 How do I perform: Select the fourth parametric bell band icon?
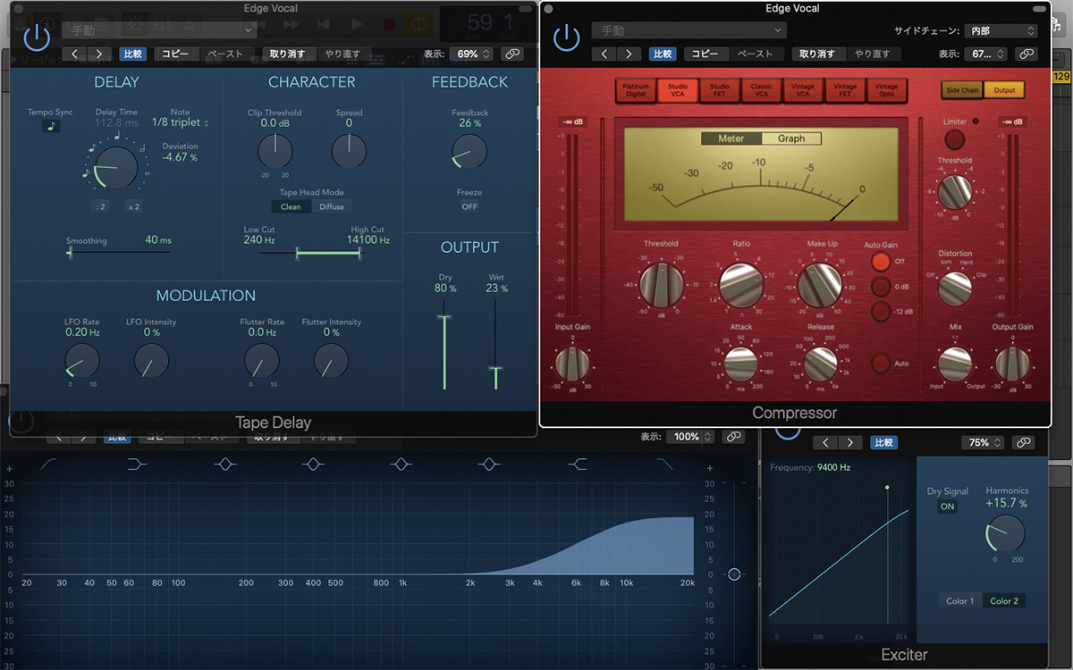tap(488, 464)
